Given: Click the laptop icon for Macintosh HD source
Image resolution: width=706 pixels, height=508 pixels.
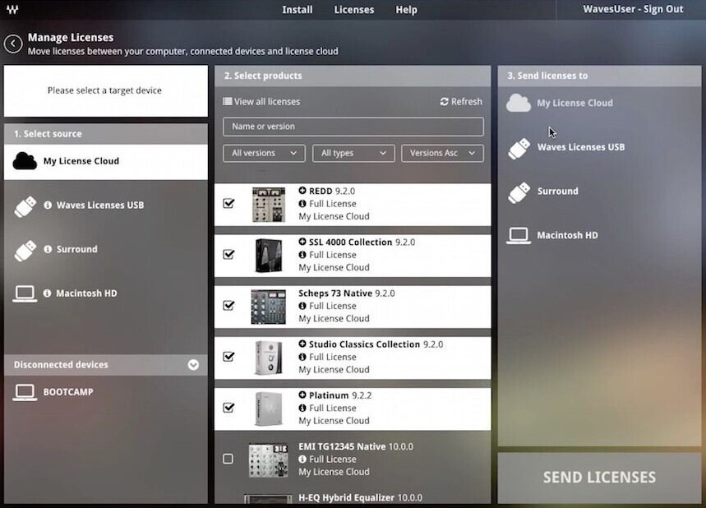Looking at the screenshot, I should point(25,293).
